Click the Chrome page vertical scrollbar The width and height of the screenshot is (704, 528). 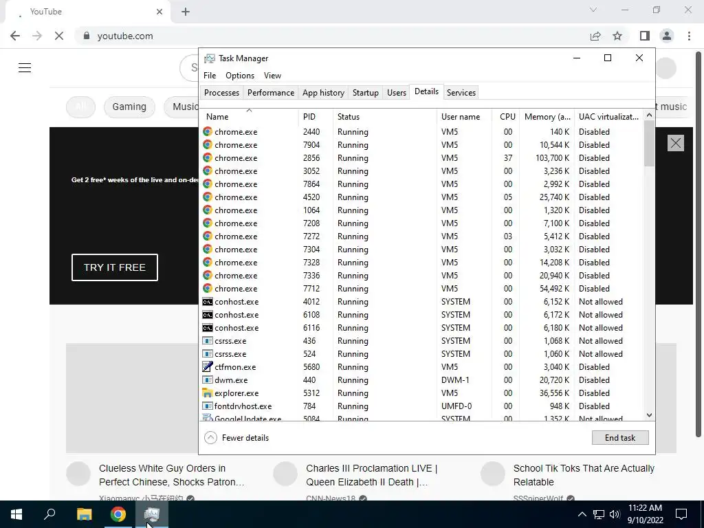pos(698,243)
